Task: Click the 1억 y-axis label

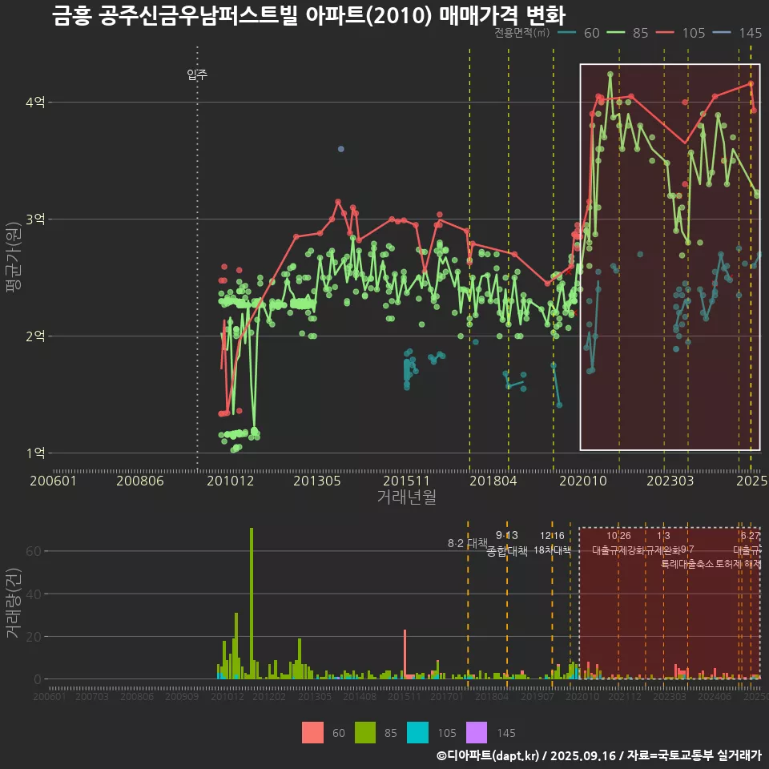Action: coord(35,453)
